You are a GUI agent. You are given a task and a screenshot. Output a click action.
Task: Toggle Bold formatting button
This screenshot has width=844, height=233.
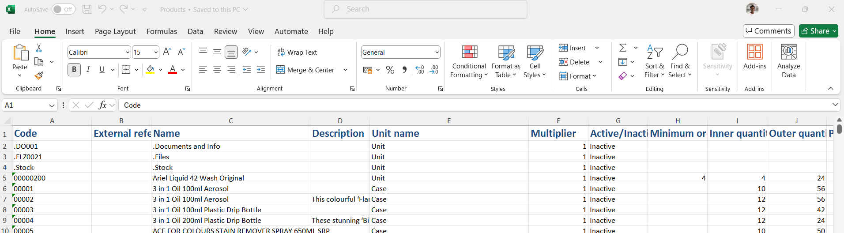pos(74,70)
